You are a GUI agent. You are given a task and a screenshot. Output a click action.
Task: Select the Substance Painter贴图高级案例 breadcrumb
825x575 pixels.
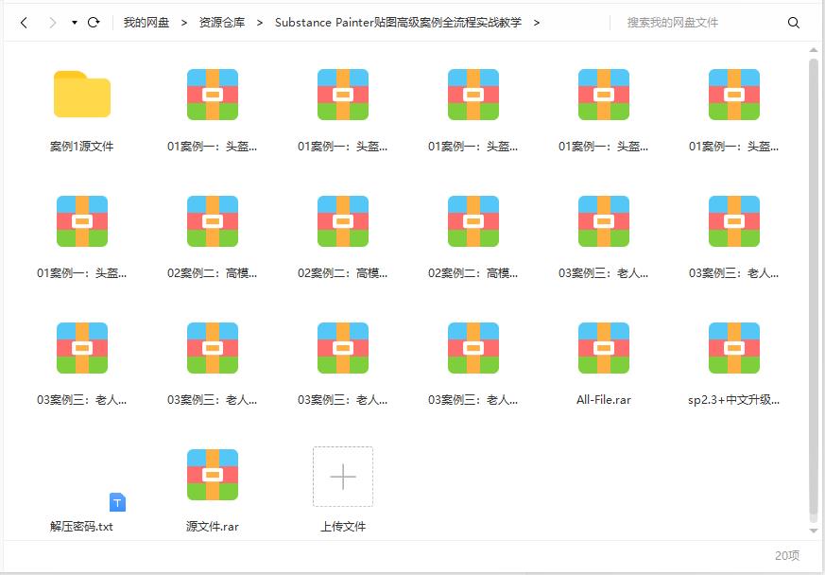coord(398,23)
